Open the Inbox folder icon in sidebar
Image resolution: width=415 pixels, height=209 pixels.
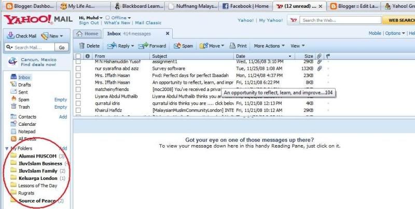[x=13, y=77]
